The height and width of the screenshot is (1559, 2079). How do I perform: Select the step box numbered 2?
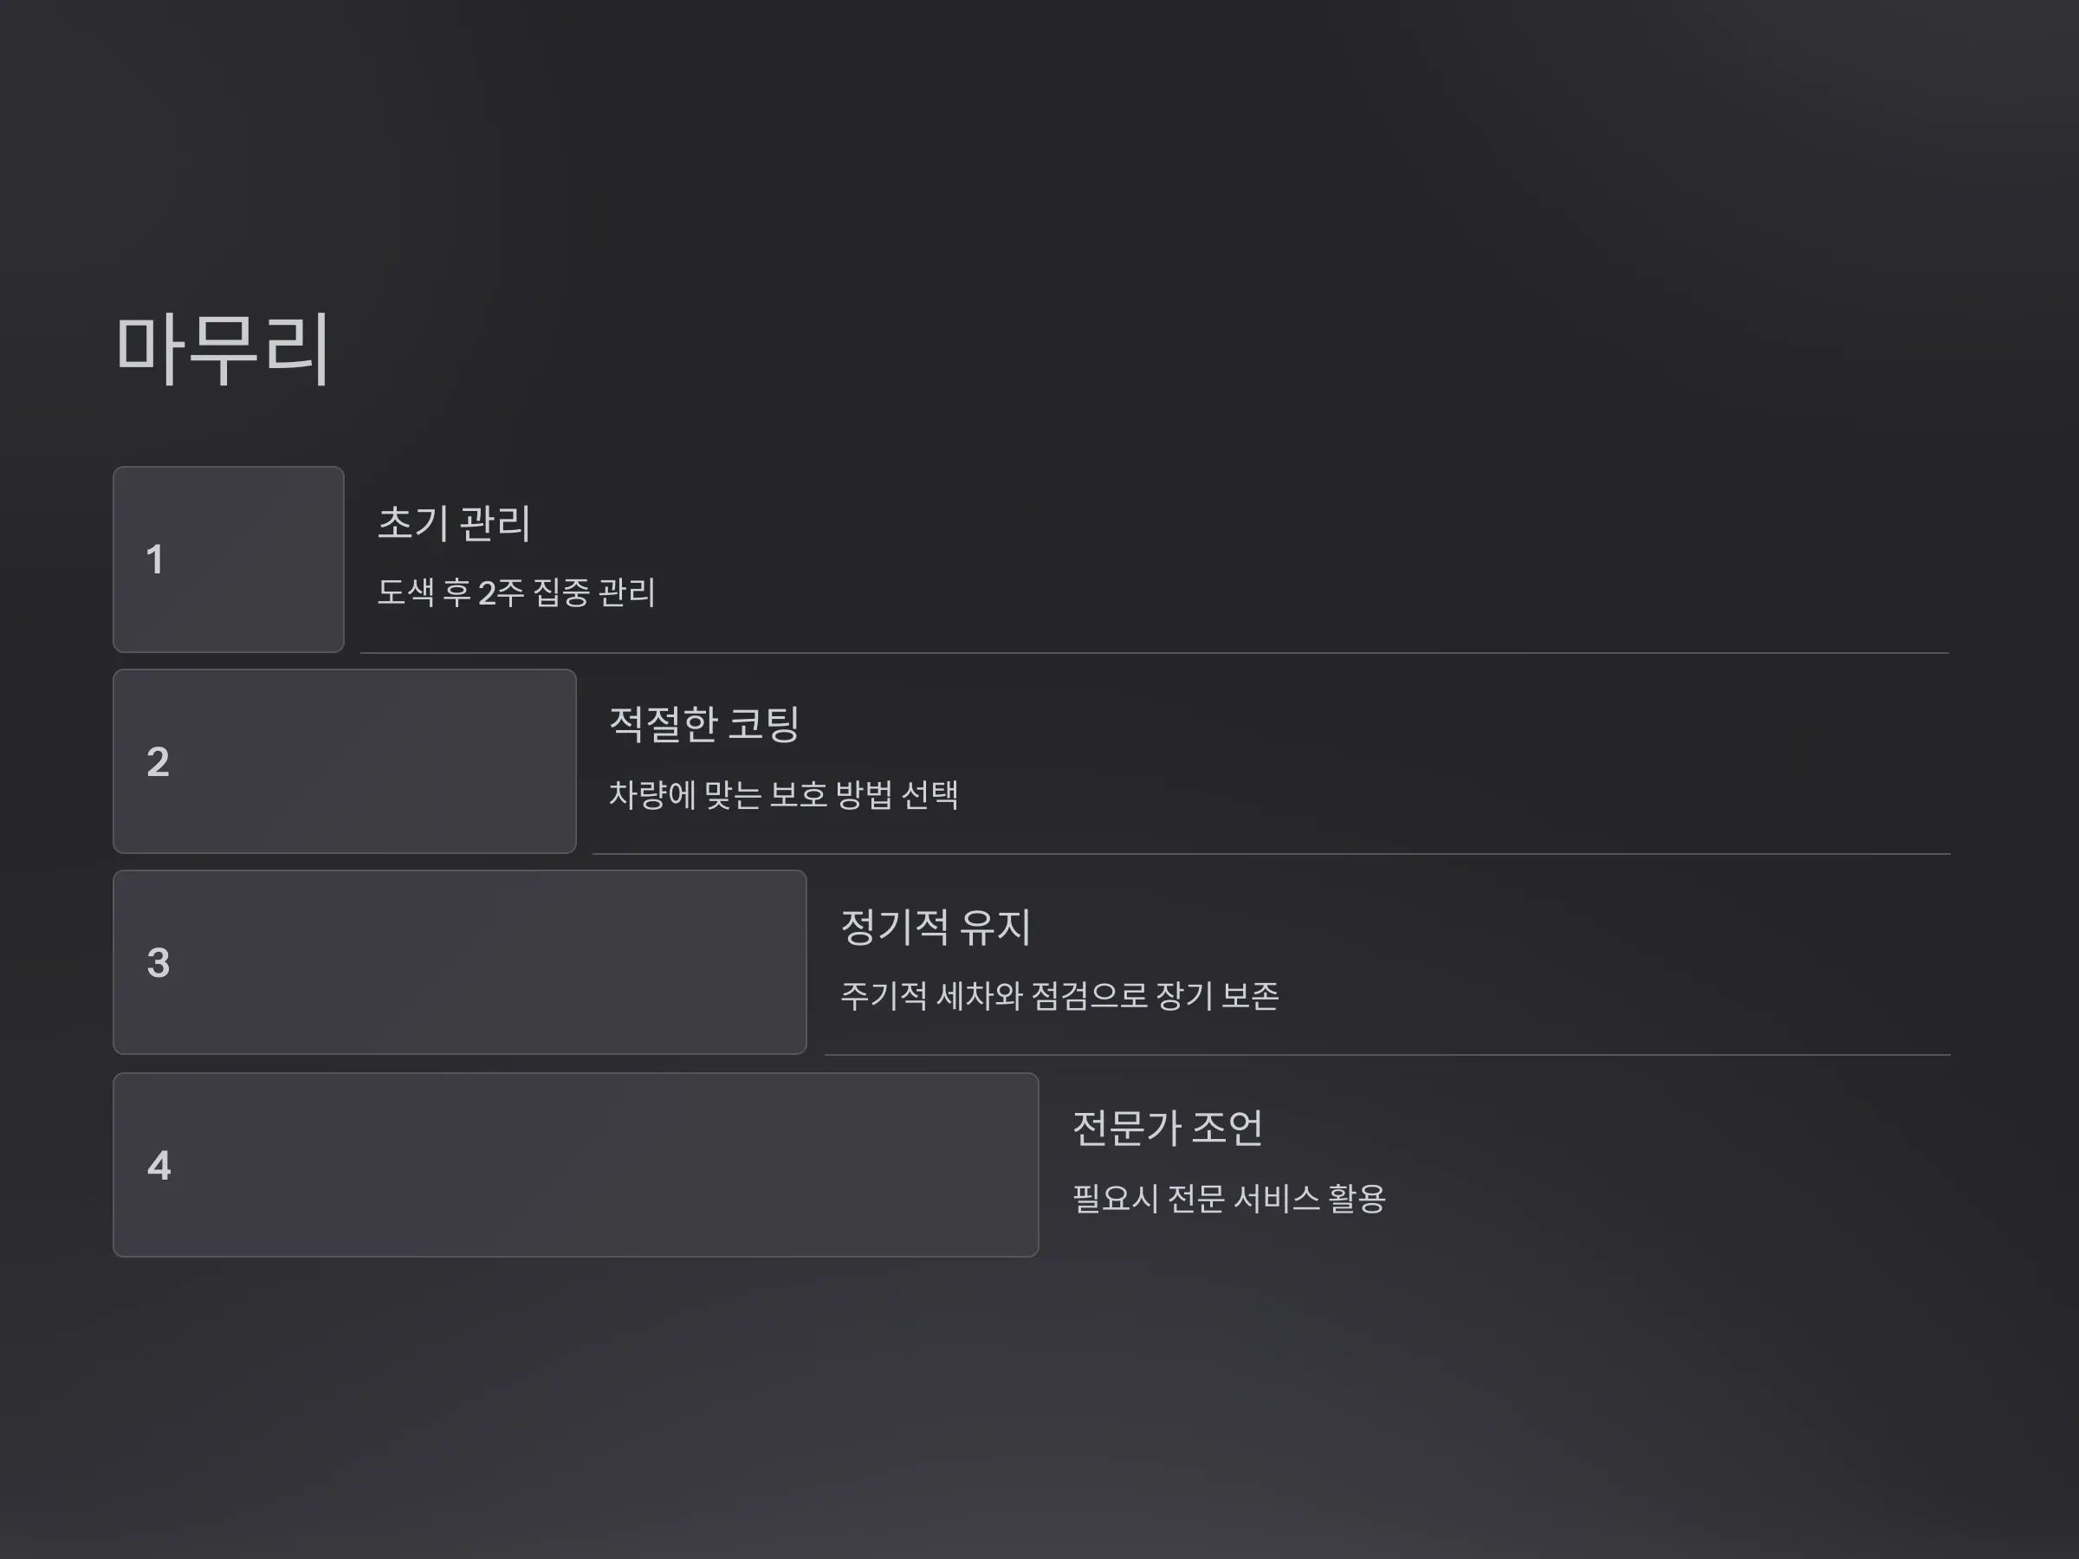tap(344, 761)
